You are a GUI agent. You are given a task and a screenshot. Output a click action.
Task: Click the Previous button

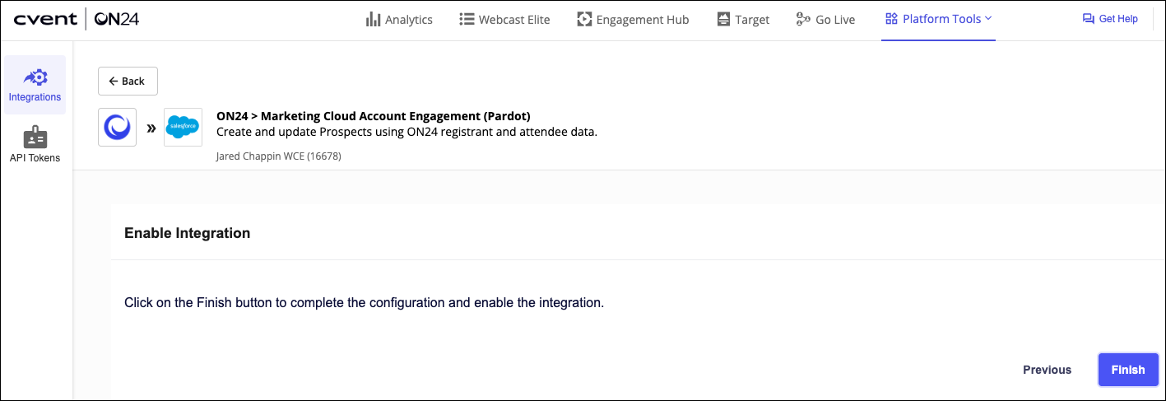[x=1047, y=370]
